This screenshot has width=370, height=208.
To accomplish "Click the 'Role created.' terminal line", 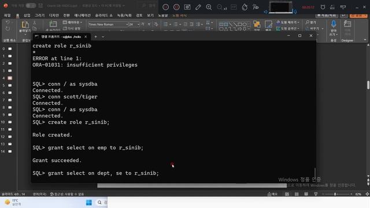I will coord(53,135).
